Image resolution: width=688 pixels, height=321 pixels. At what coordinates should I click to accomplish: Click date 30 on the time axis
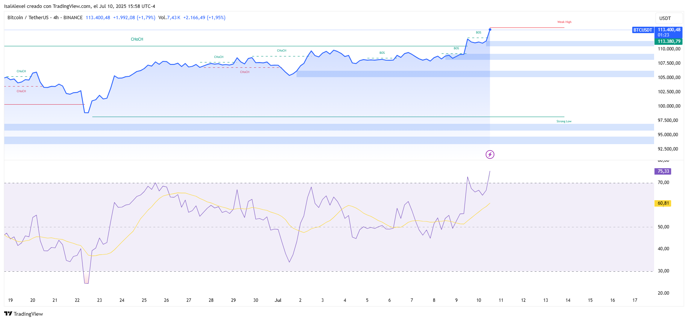(256, 300)
